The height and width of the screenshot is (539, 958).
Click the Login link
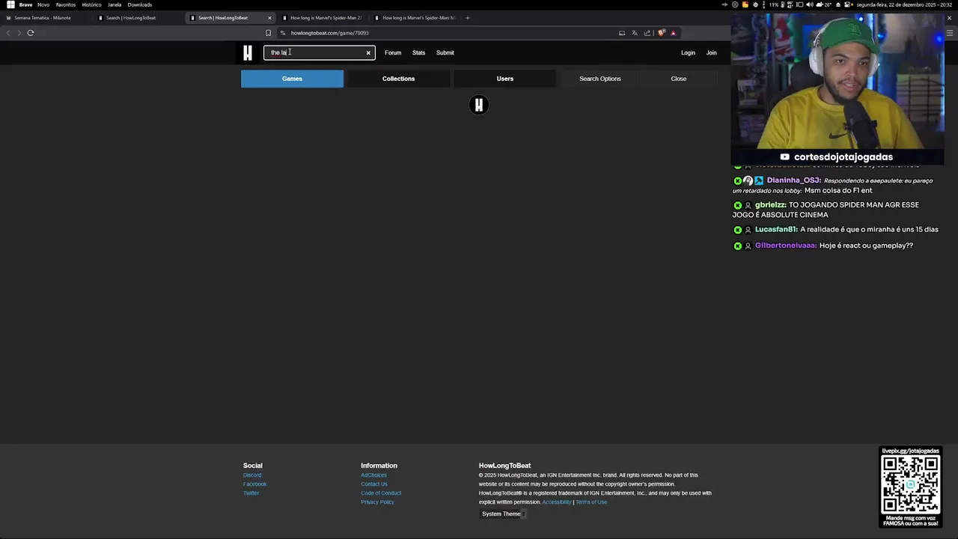688,53
